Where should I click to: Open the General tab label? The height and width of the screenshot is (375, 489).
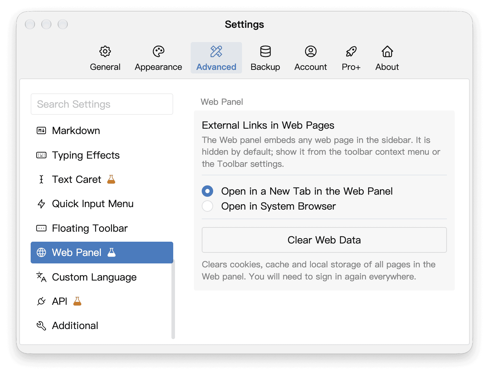tap(105, 67)
